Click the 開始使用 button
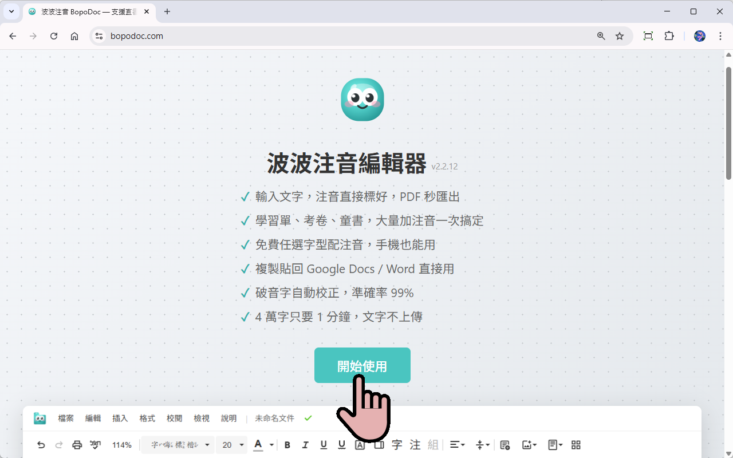This screenshot has height=458, width=733. pos(362,365)
